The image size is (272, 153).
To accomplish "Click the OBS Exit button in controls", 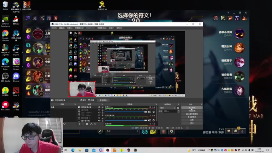I will coord(192,123).
